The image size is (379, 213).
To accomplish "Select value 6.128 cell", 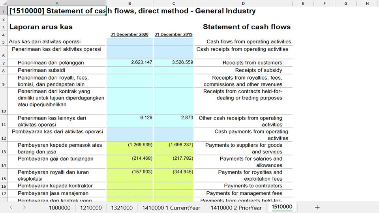I will [x=129, y=121].
